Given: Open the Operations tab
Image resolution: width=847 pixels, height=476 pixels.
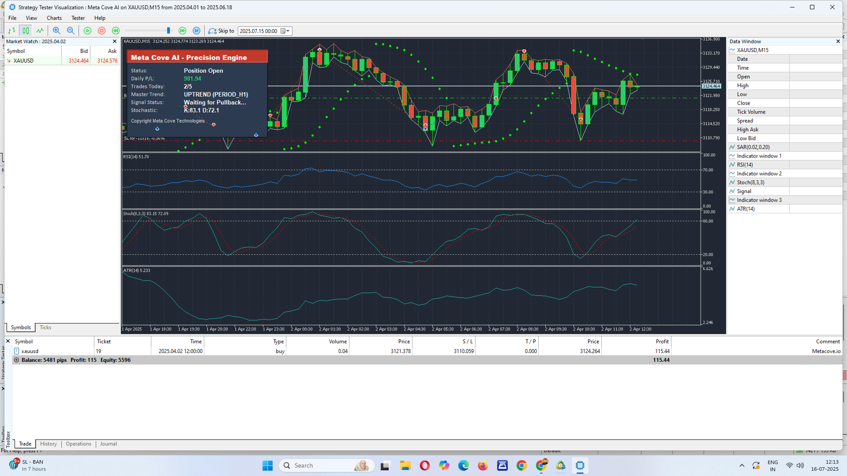Looking at the screenshot, I should tap(79, 444).
